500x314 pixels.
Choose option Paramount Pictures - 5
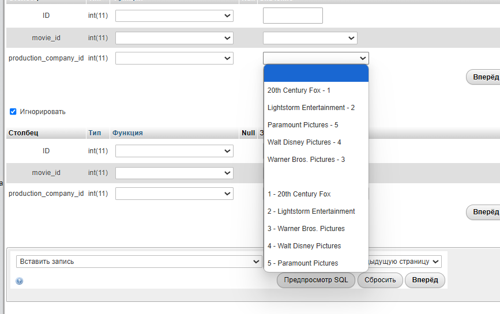click(317, 125)
